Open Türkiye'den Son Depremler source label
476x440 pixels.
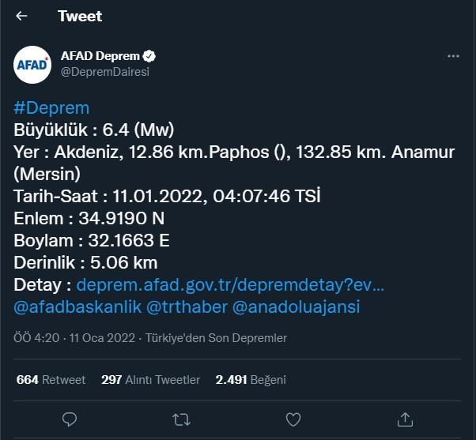pos(212,338)
